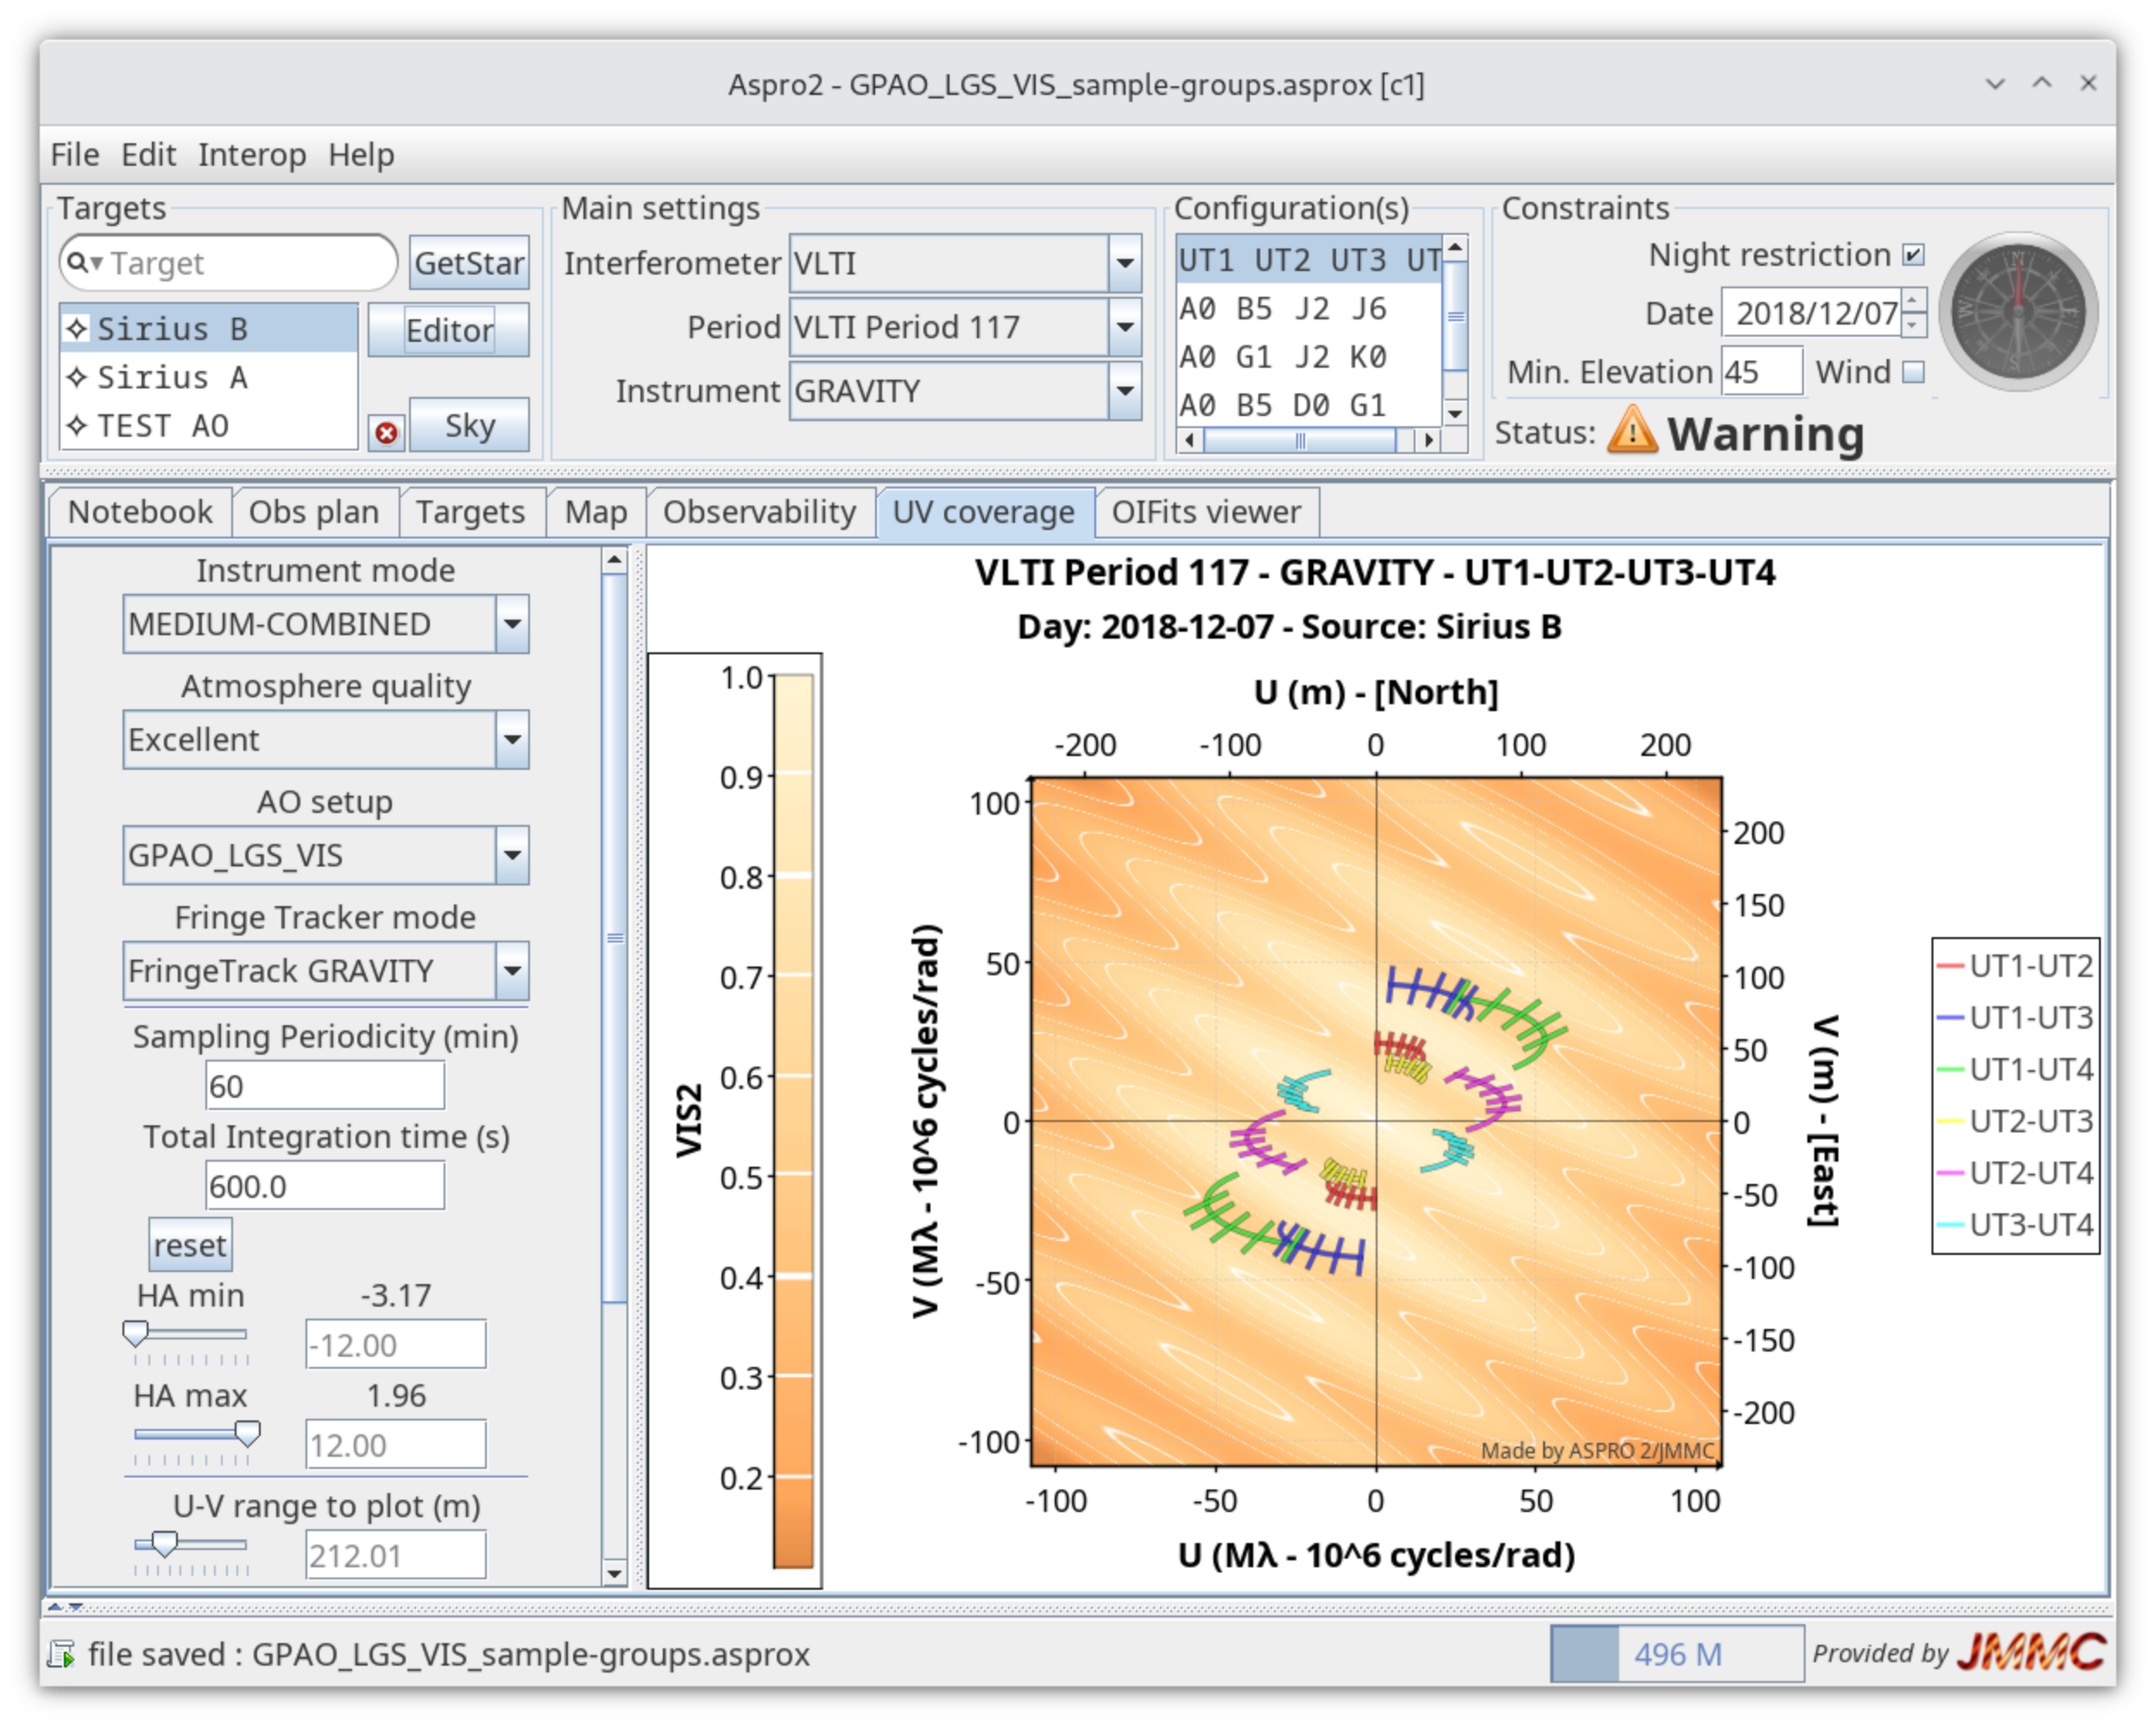Click the file saved status icon
The width and height of the screenshot is (2156, 1726).
coord(62,1654)
